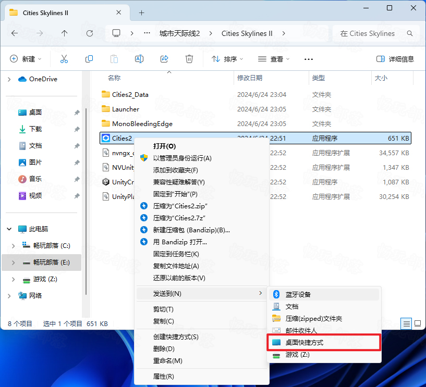
Task: Collapse the This PC tree node
Action: (9, 229)
